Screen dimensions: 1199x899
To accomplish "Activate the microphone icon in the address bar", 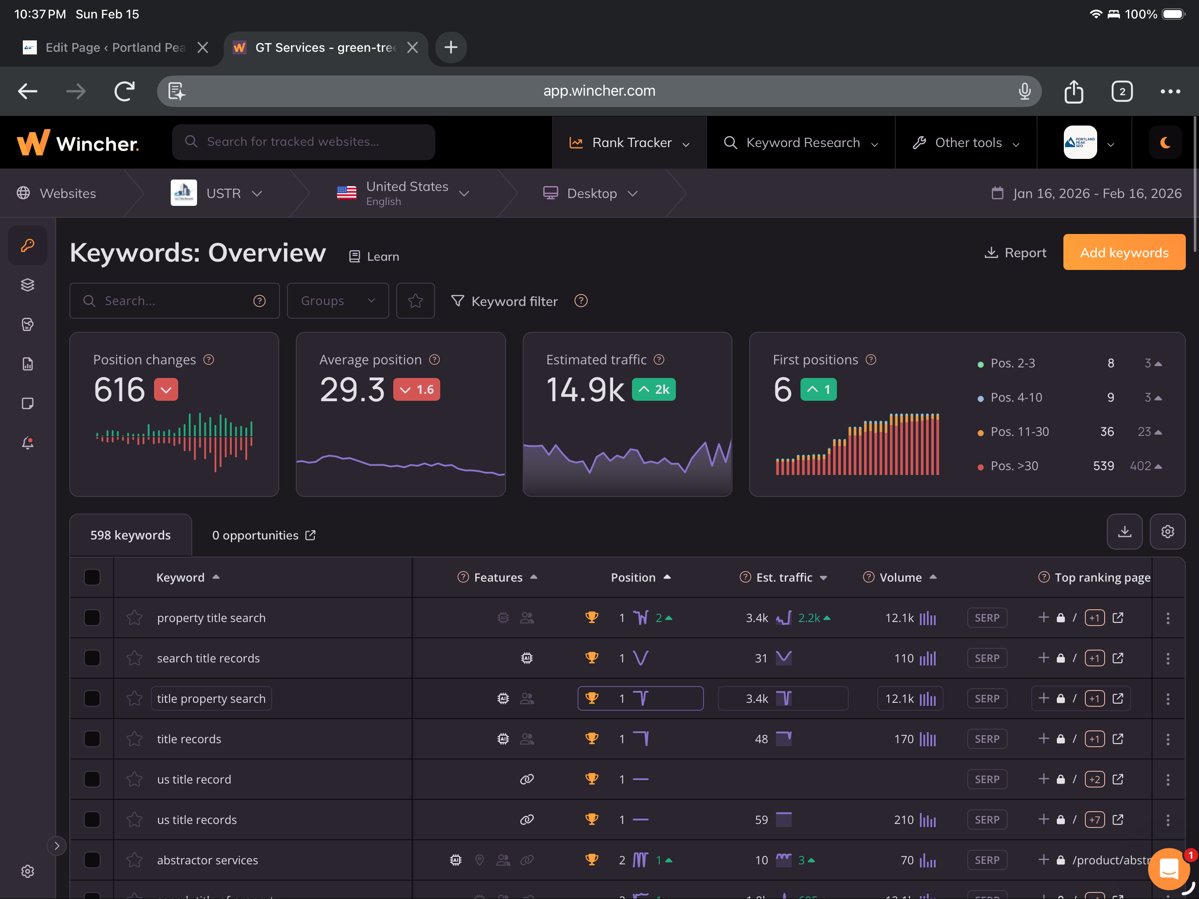I will 1024,90.
